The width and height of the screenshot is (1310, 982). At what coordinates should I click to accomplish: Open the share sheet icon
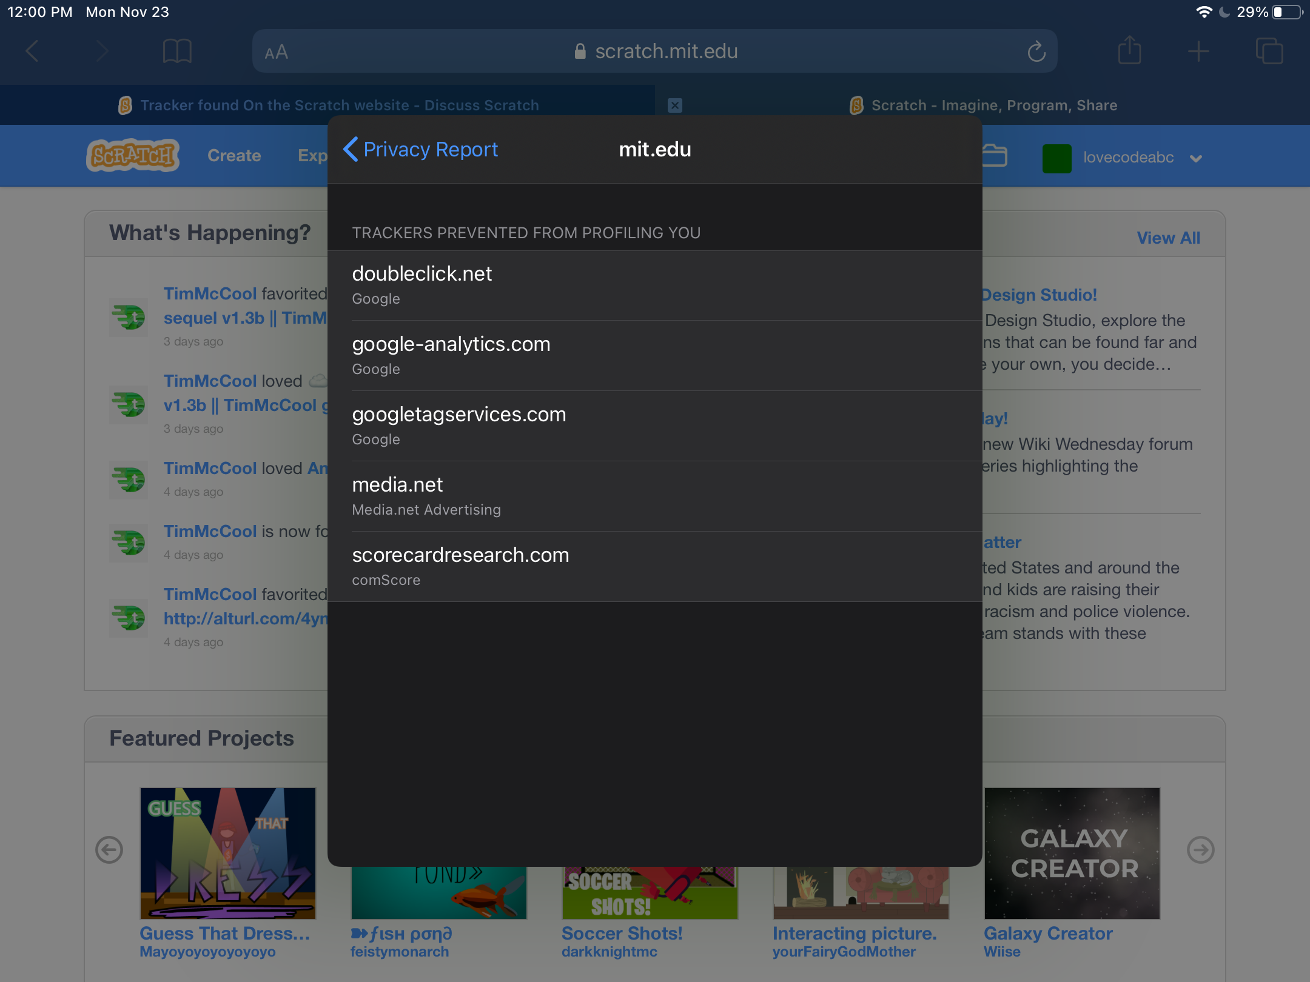coord(1129,51)
